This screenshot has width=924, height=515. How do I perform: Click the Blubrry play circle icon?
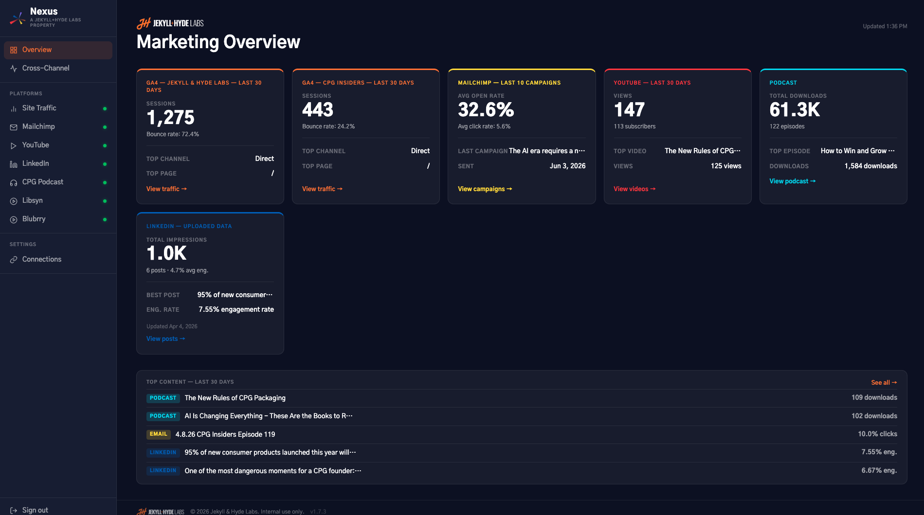[x=14, y=219]
